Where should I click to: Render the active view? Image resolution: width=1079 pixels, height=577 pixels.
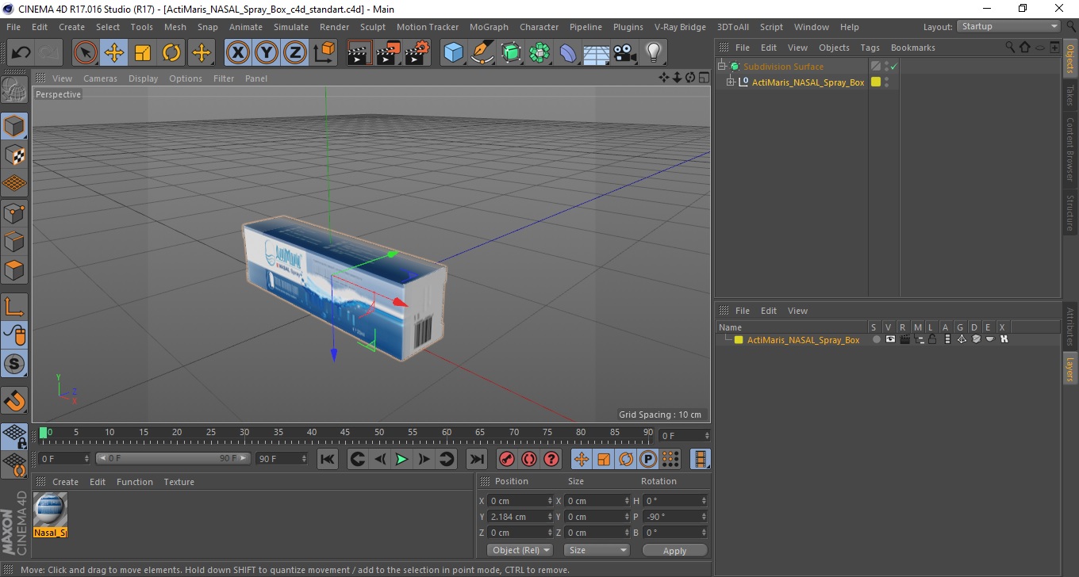[x=359, y=53]
